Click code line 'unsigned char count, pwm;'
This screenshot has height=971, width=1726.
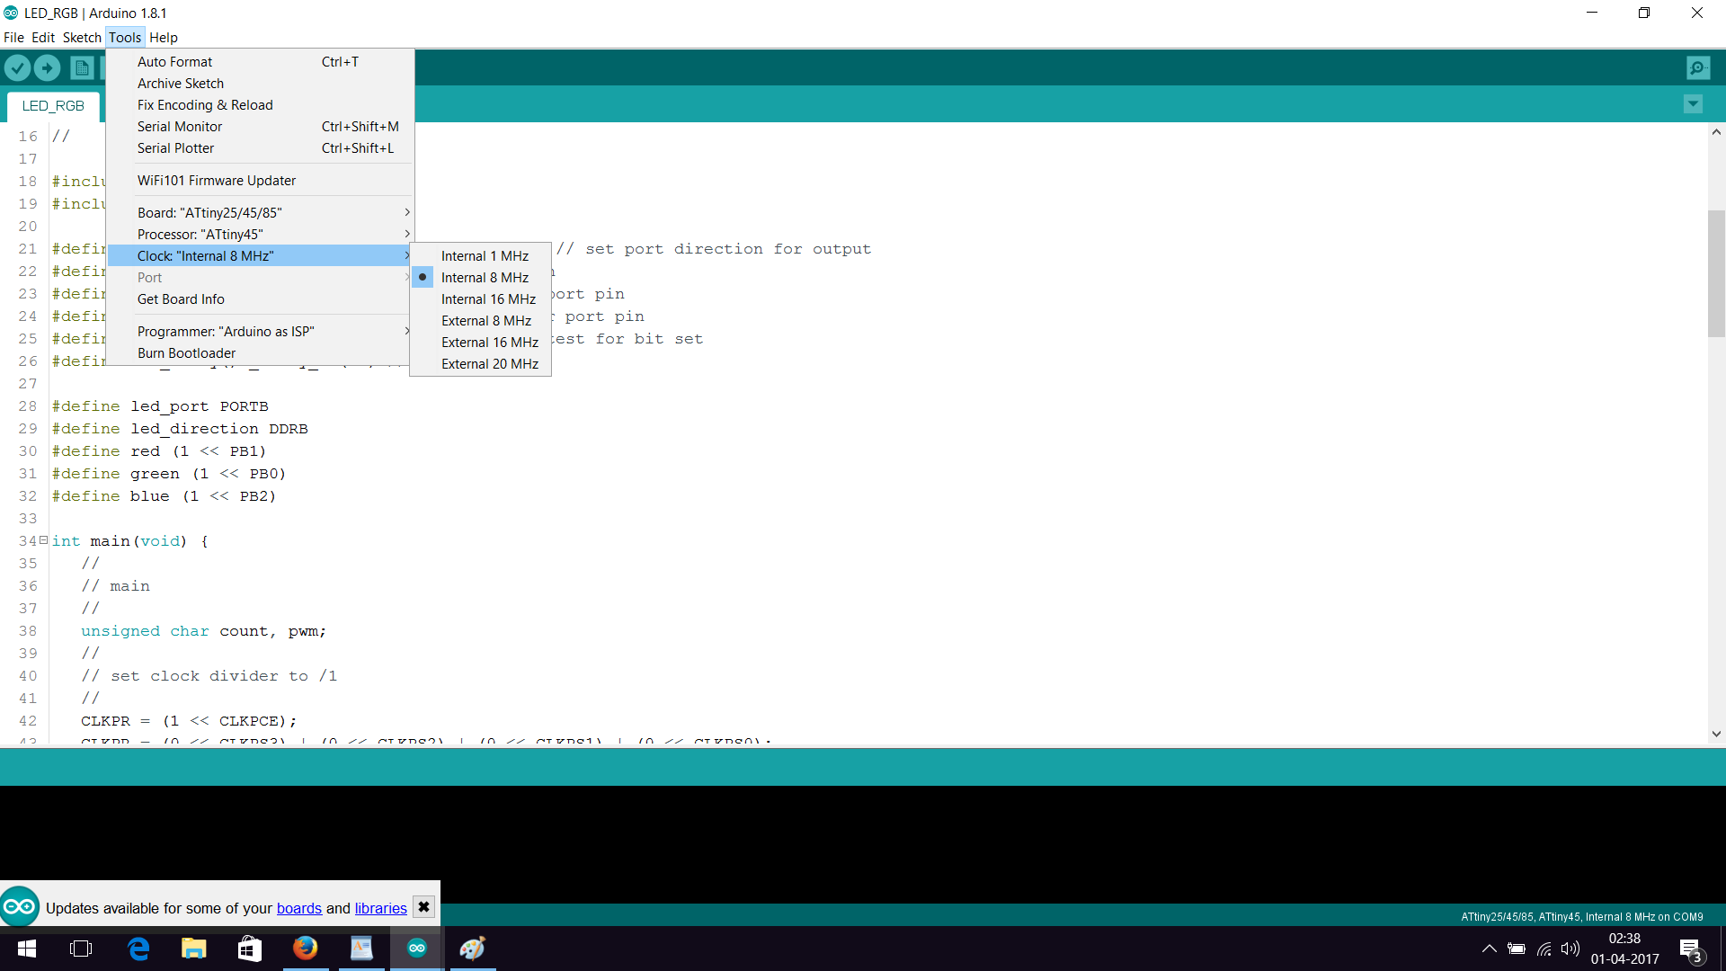click(203, 631)
